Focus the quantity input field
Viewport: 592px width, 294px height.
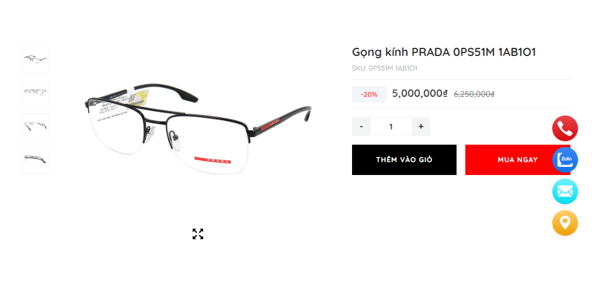pos(391,127)
